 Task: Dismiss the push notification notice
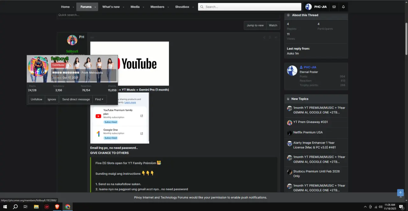point(401,197)
